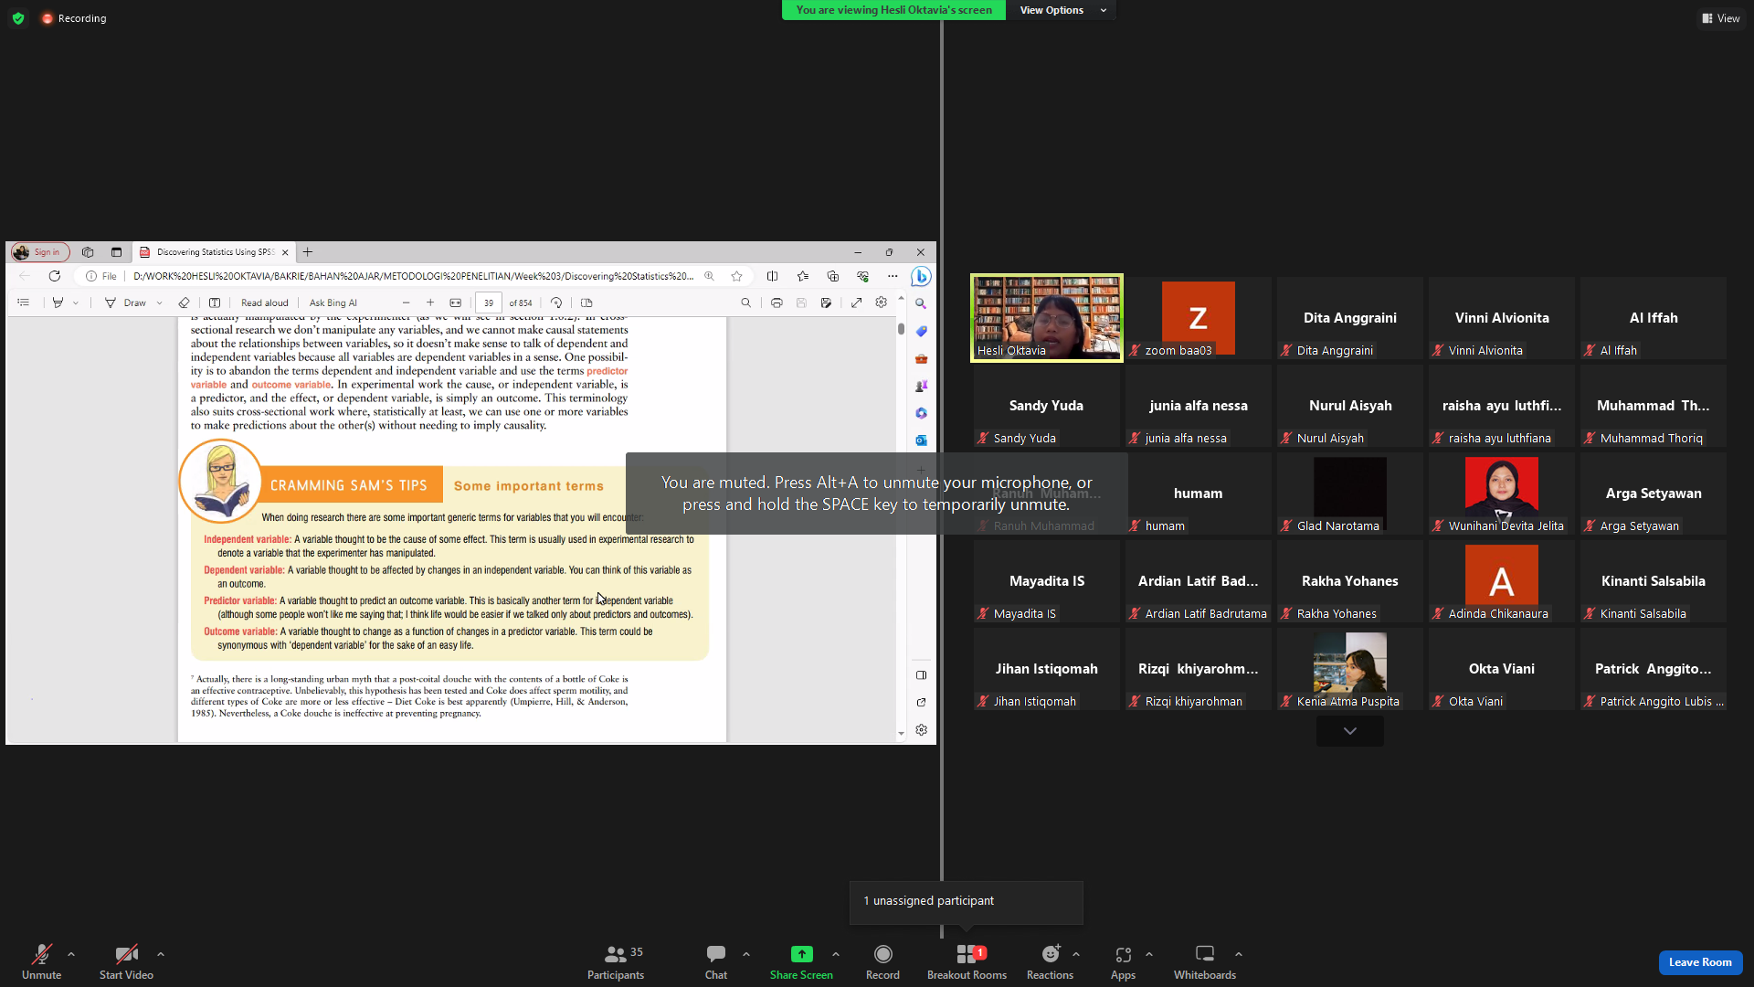This screenshot has width=1754, height=987.
Task: Start your video camera
Action: click(126, 961)
